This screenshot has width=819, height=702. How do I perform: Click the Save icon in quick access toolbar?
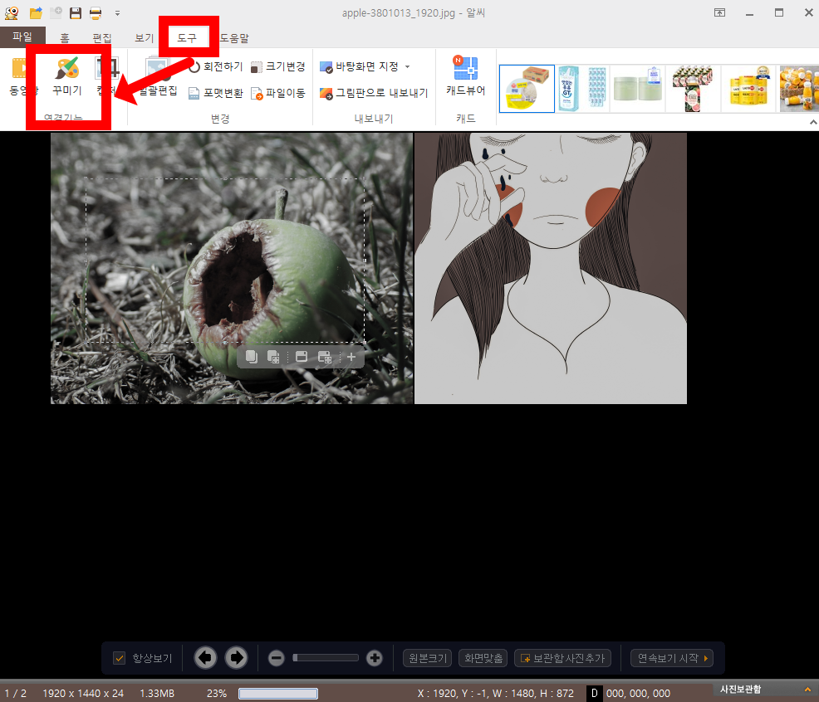74,12
